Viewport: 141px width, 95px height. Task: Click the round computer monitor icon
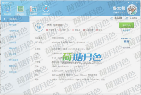coord(39,27)
